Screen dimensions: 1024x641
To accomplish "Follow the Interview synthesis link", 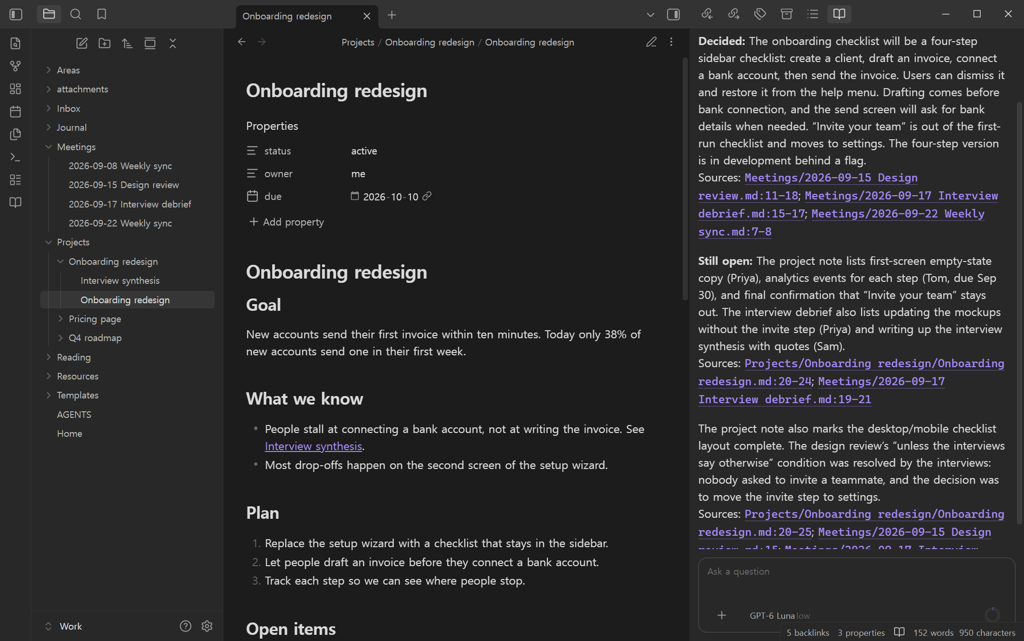I will tap(313, 446).
